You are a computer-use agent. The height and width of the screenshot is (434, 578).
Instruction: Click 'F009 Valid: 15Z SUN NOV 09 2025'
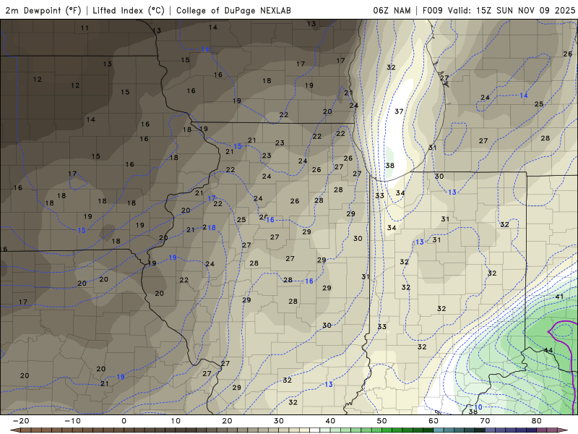(x=499, y=11)
